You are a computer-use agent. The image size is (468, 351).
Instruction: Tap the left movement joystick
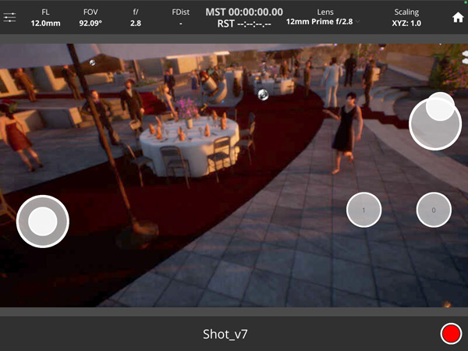pyautogui.click(x=43, y=222)
